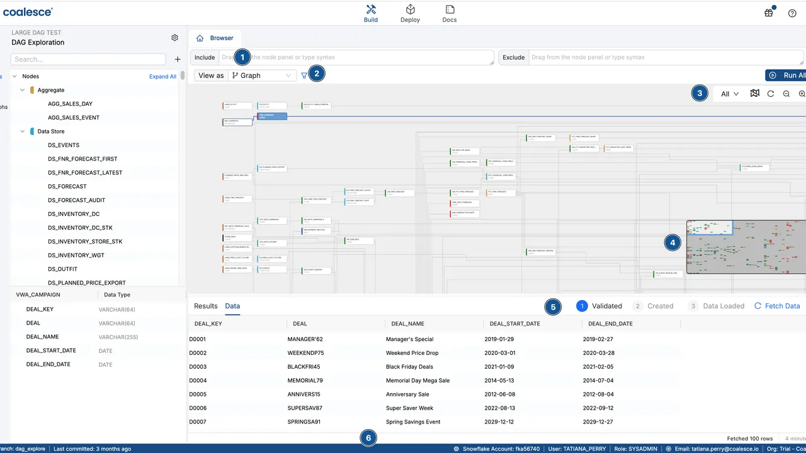This screenshot has height=453, width=806.
Task: Click the Fetch Data button
Action: click(x=777, y=306)
